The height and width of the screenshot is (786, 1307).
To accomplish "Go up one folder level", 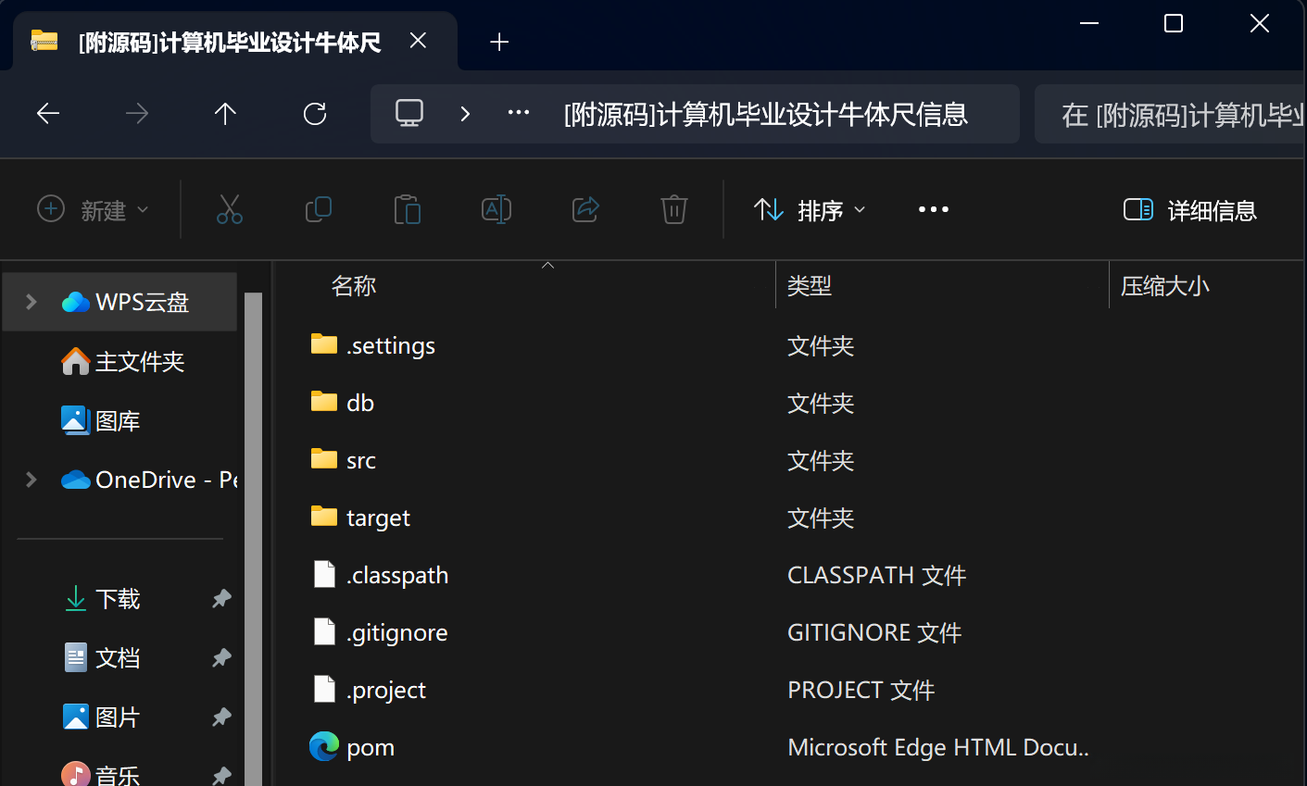I will coord(225,114).
